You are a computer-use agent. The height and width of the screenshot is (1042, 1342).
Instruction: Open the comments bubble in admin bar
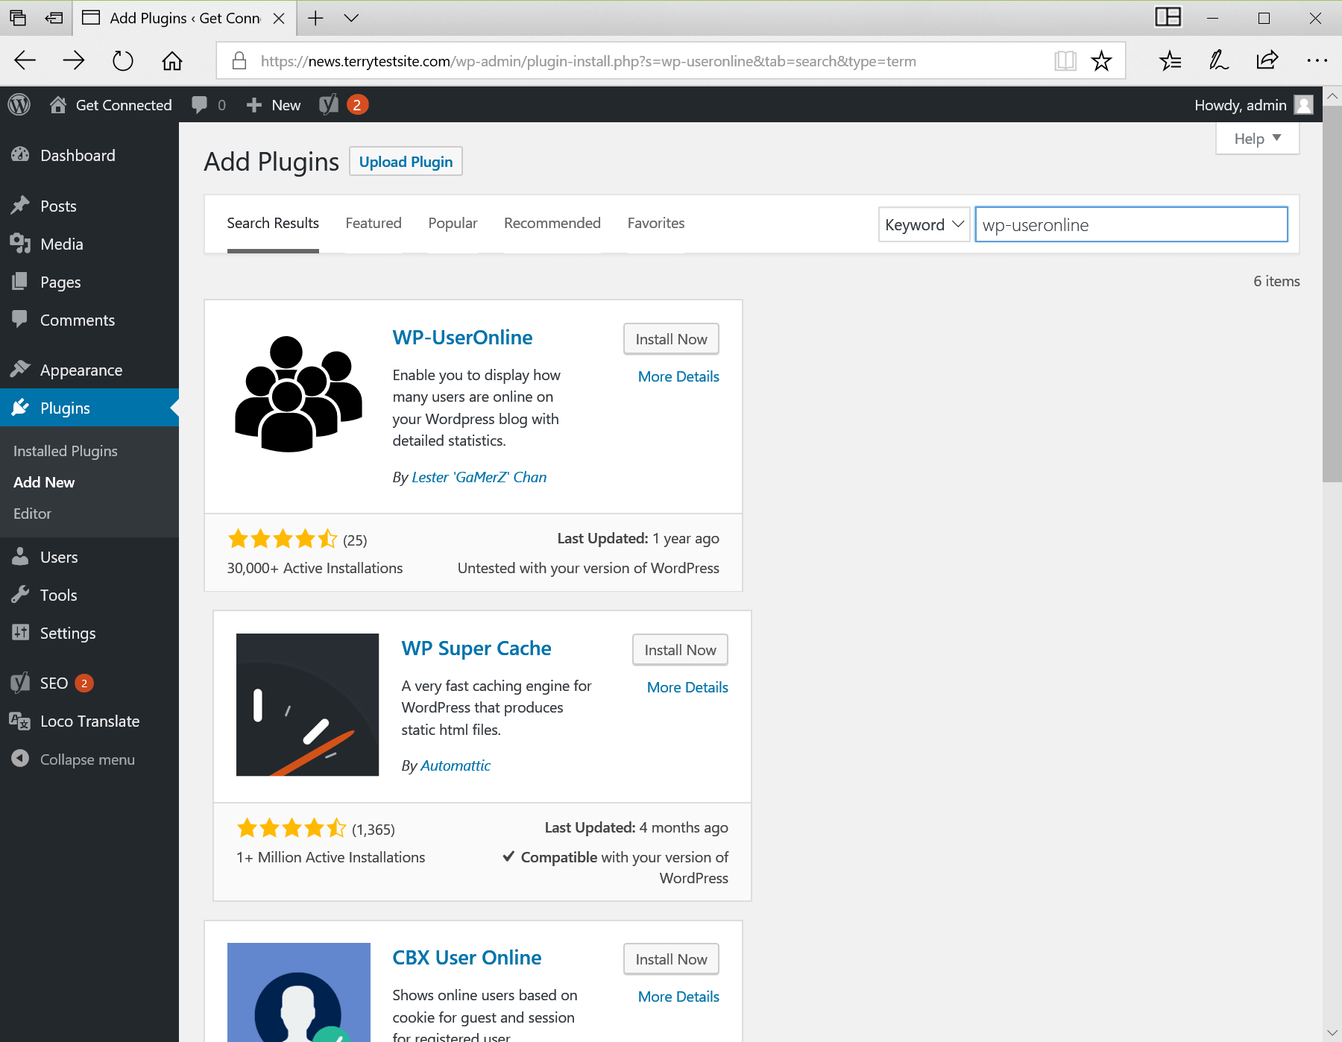coord(199,105)
